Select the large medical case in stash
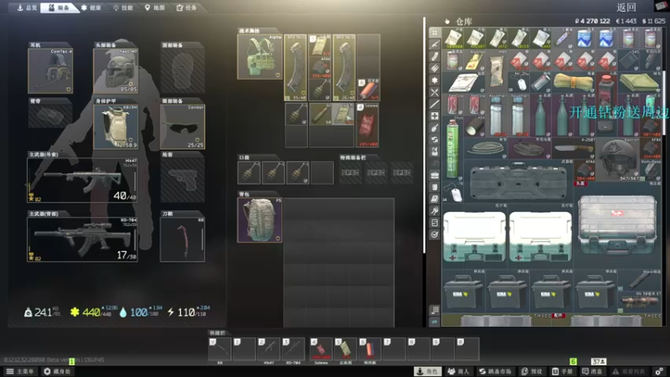This screenshot has height=377, width=670. 617,226
